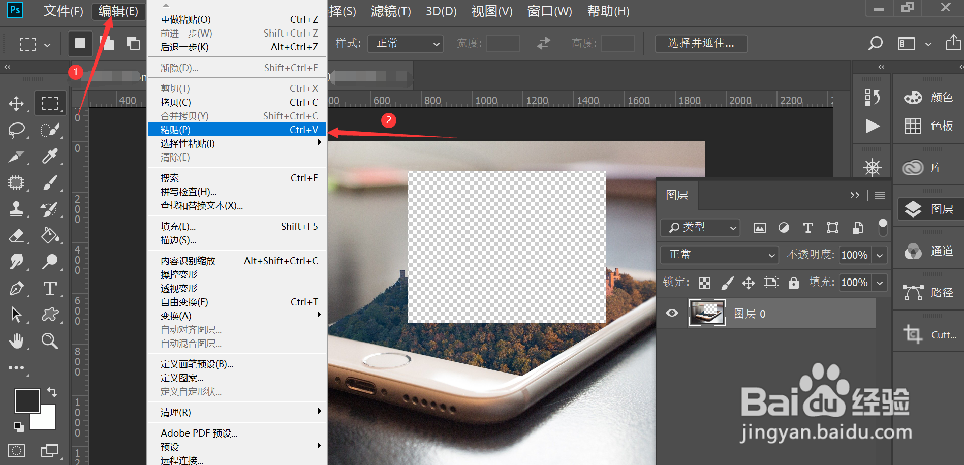The height and width of the screenshot is (465, 964).
Task: Lock transparent pixels
Action: pyautogui.click(x=704, y=283)
